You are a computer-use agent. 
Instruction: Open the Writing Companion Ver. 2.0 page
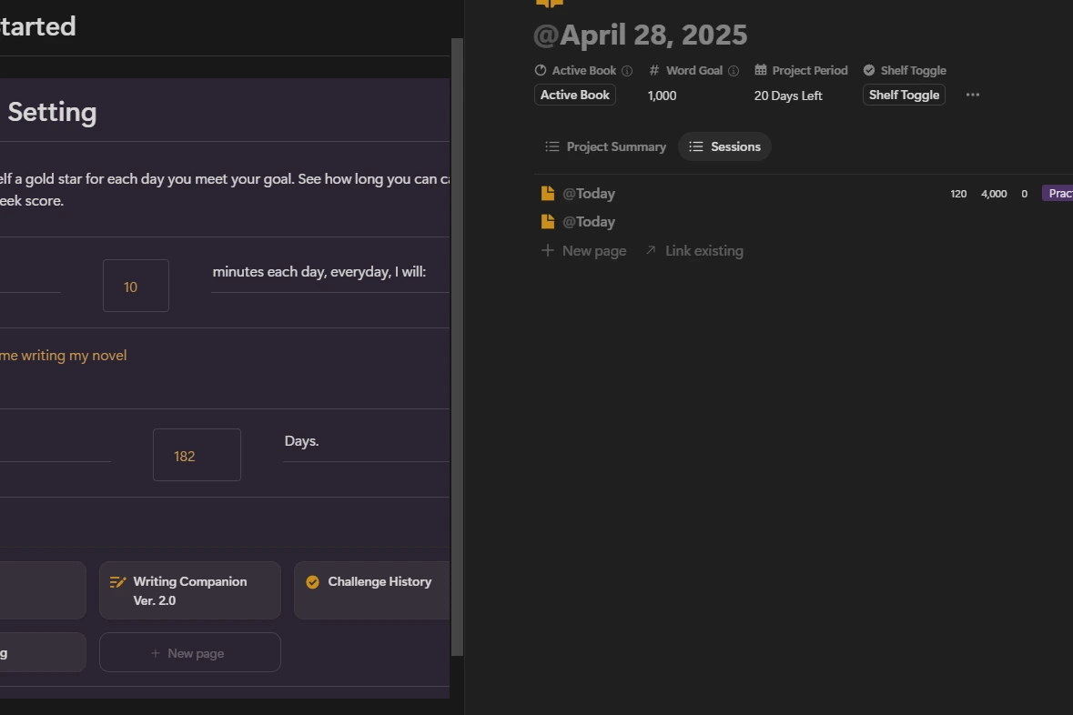189,590
